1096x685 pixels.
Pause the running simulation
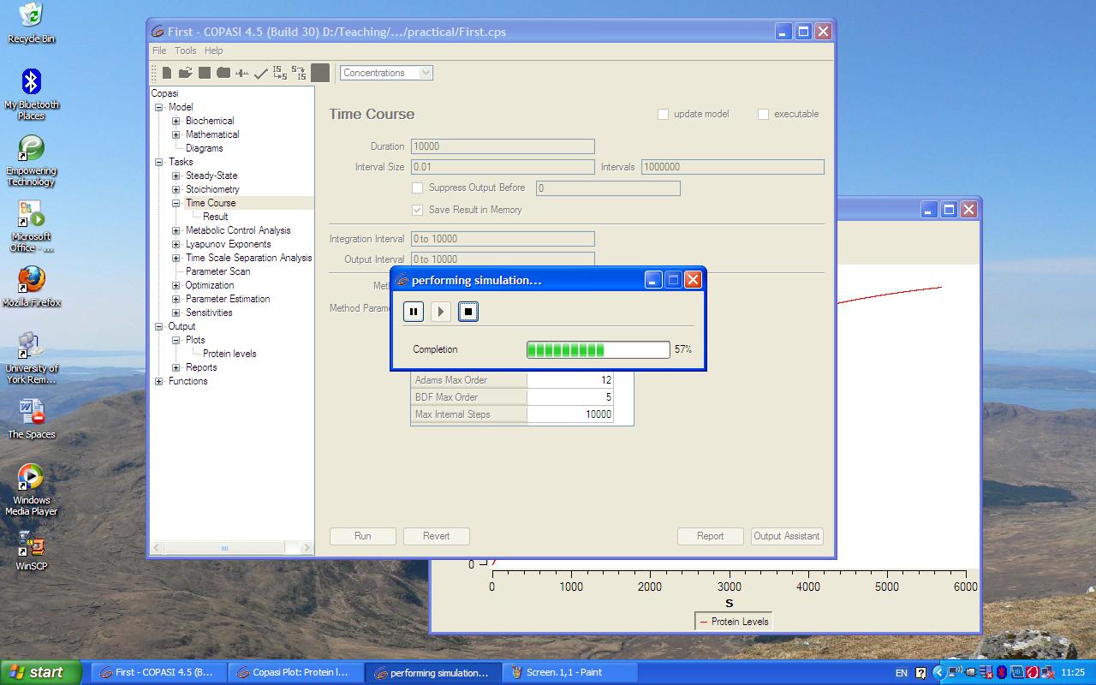pos(414,312)
